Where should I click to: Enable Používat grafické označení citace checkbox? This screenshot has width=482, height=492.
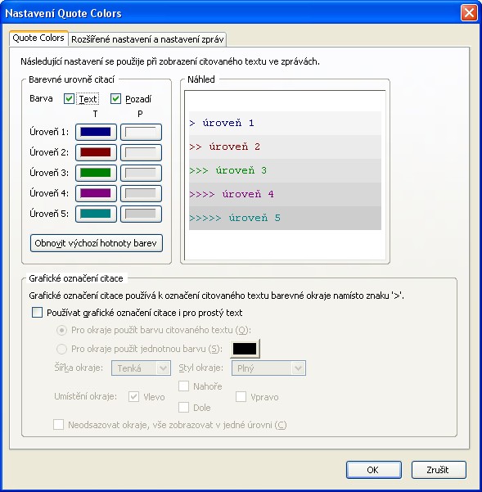point(38,313)
